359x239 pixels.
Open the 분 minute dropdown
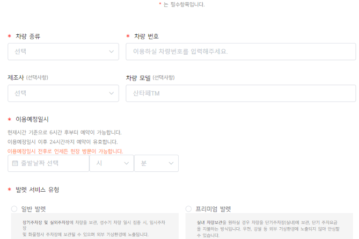[x=156, y=163]
